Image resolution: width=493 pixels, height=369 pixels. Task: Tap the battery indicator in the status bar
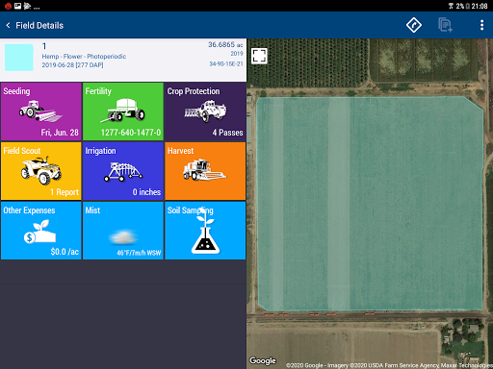pos(468,6)
